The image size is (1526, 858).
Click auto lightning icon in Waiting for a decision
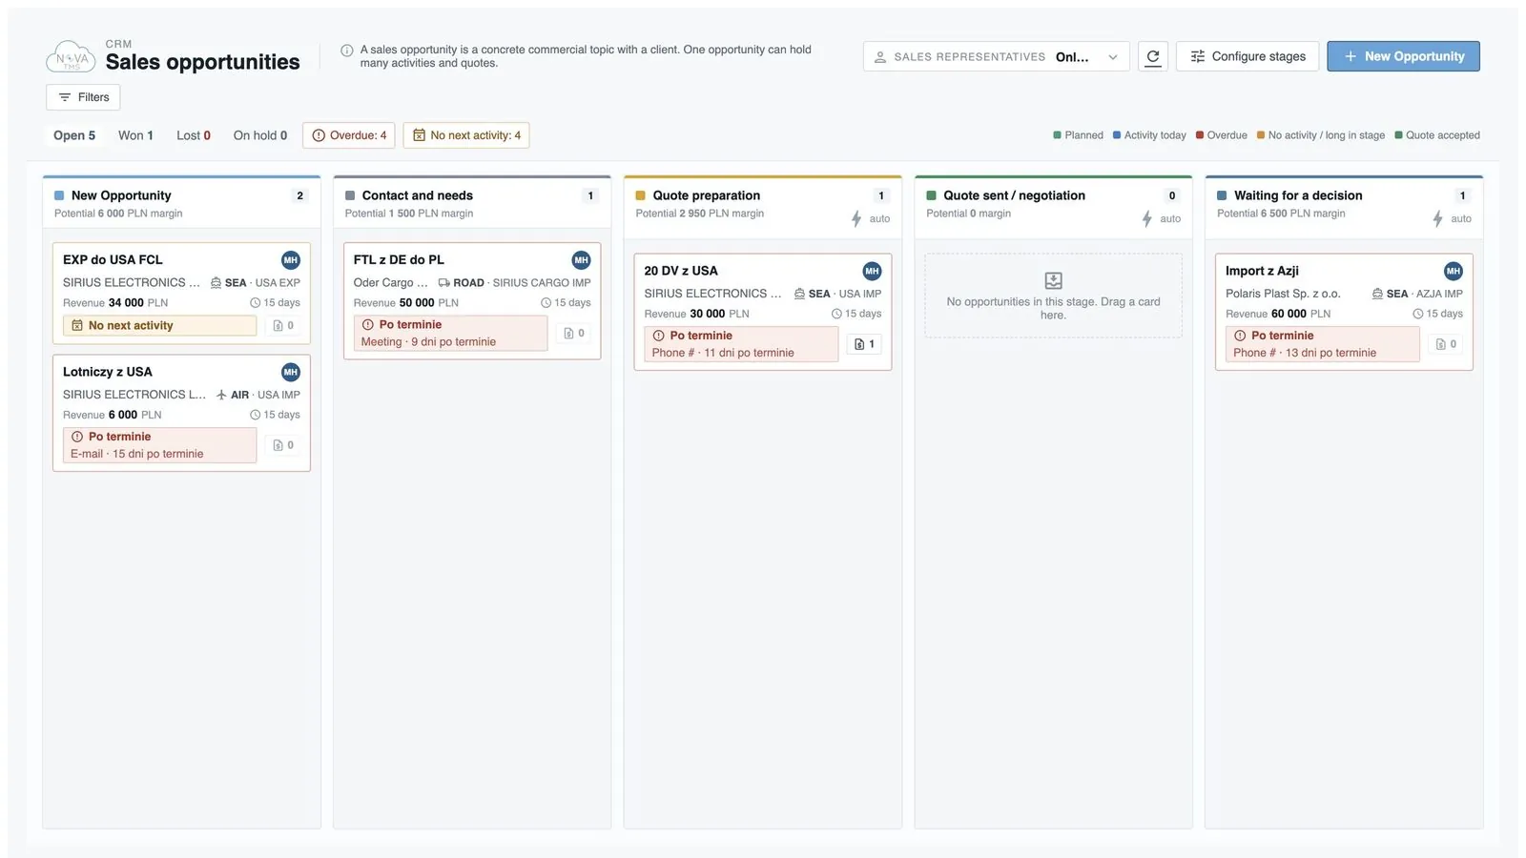click(x=1437, y=218)
